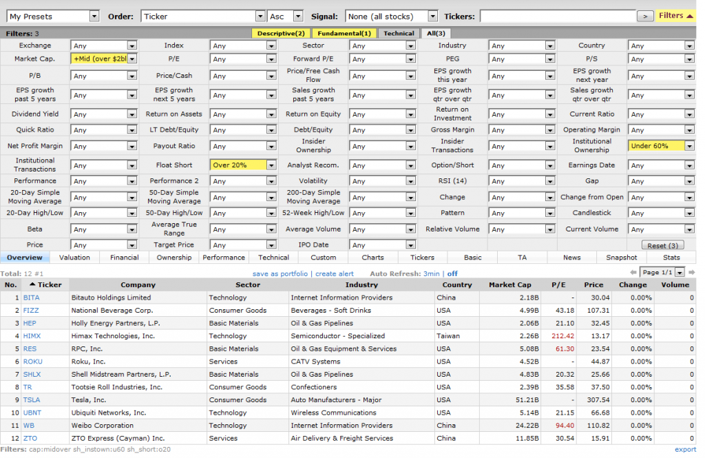Open the TSLA ticker link
The image size is (705, 458).
pyautogui.click(x=32, y=400)
